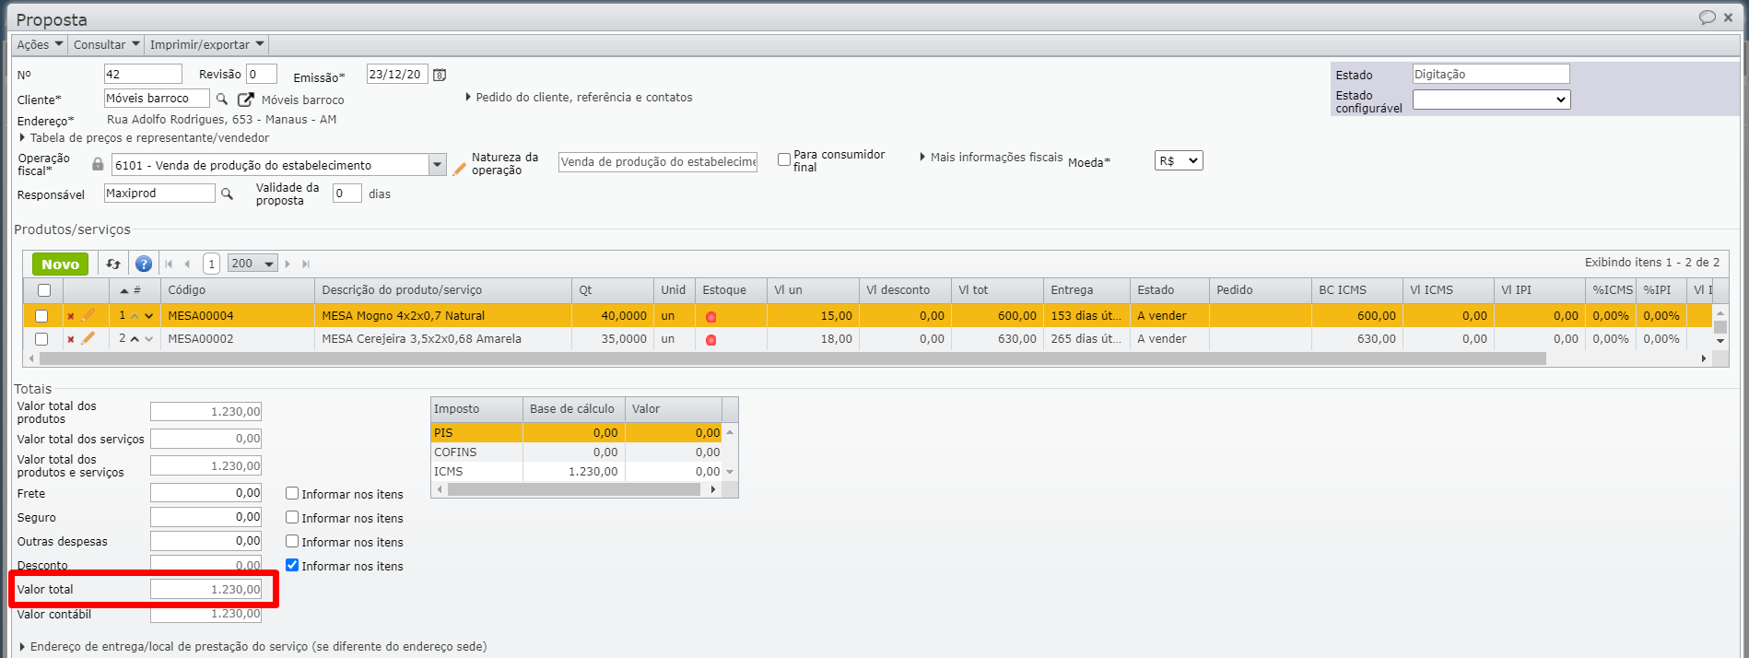Click the Revisão input field
The width and height of the screenshot is (1749, 658).
point(262,74)
